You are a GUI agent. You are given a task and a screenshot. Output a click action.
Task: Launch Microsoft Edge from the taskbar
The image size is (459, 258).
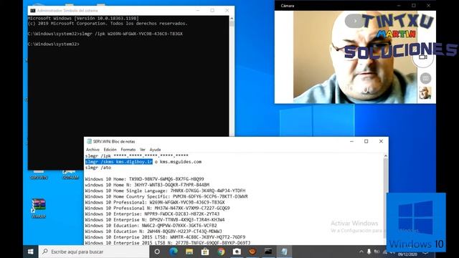coord(174,252)
